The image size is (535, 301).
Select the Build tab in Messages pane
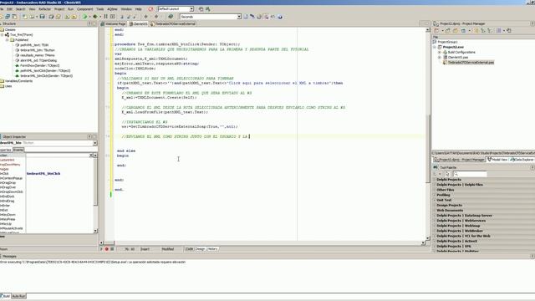coord(6,296)
